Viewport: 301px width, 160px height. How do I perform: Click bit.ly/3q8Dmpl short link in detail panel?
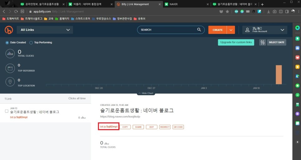point(109,127)
